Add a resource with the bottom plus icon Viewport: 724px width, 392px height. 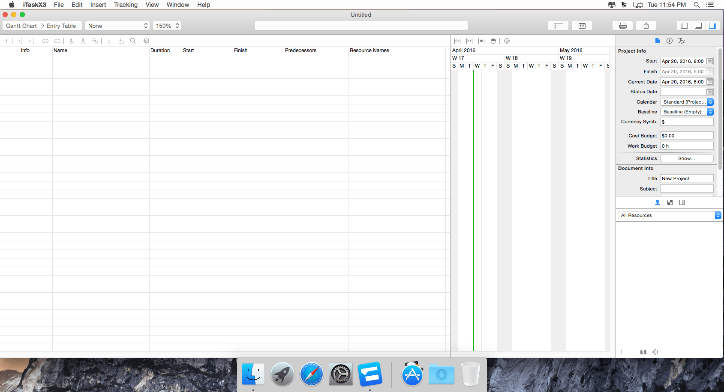tap(622, 352)
